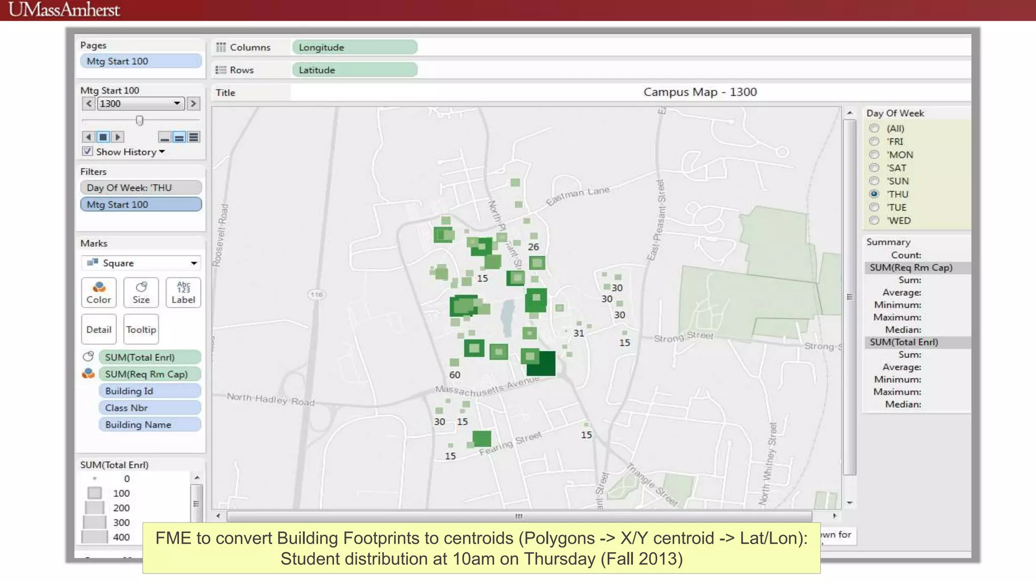Click the SUM(Req Rm Cap) summary header
Viewport: 1036px width, 582px height.
pos(917,268)
